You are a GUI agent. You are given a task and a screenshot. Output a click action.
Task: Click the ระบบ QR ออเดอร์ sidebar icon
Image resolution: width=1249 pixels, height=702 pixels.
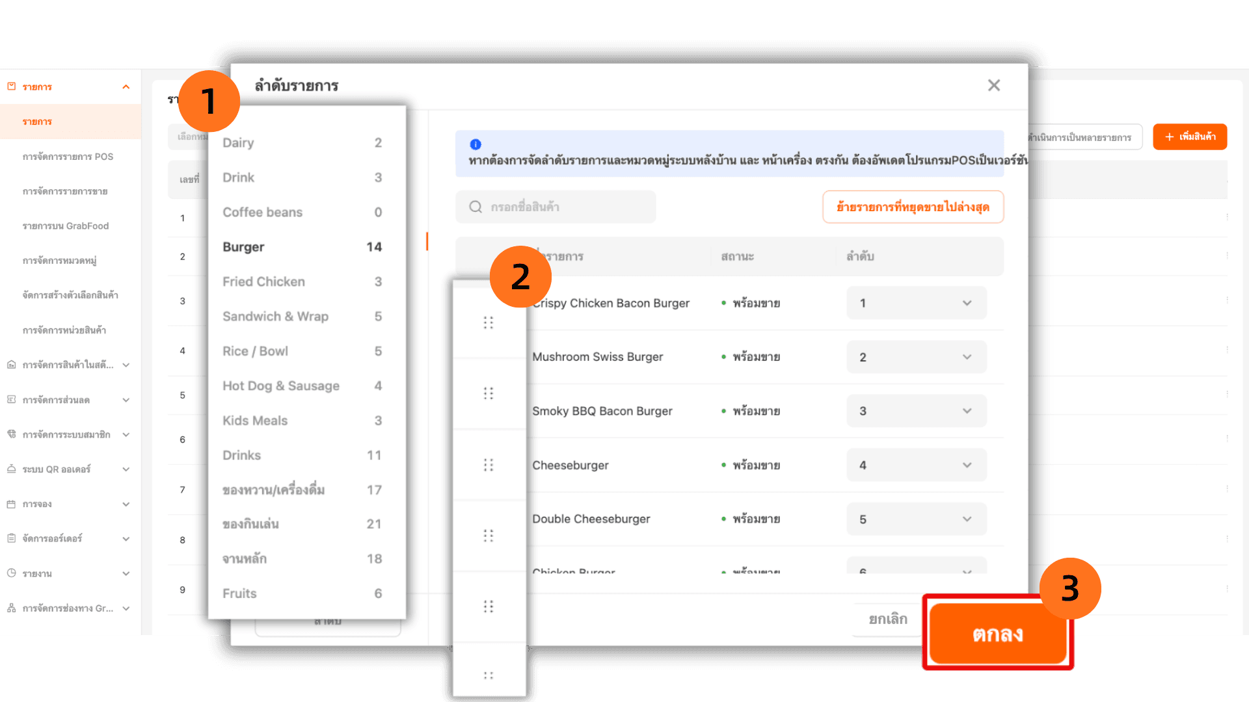(12, 469)
